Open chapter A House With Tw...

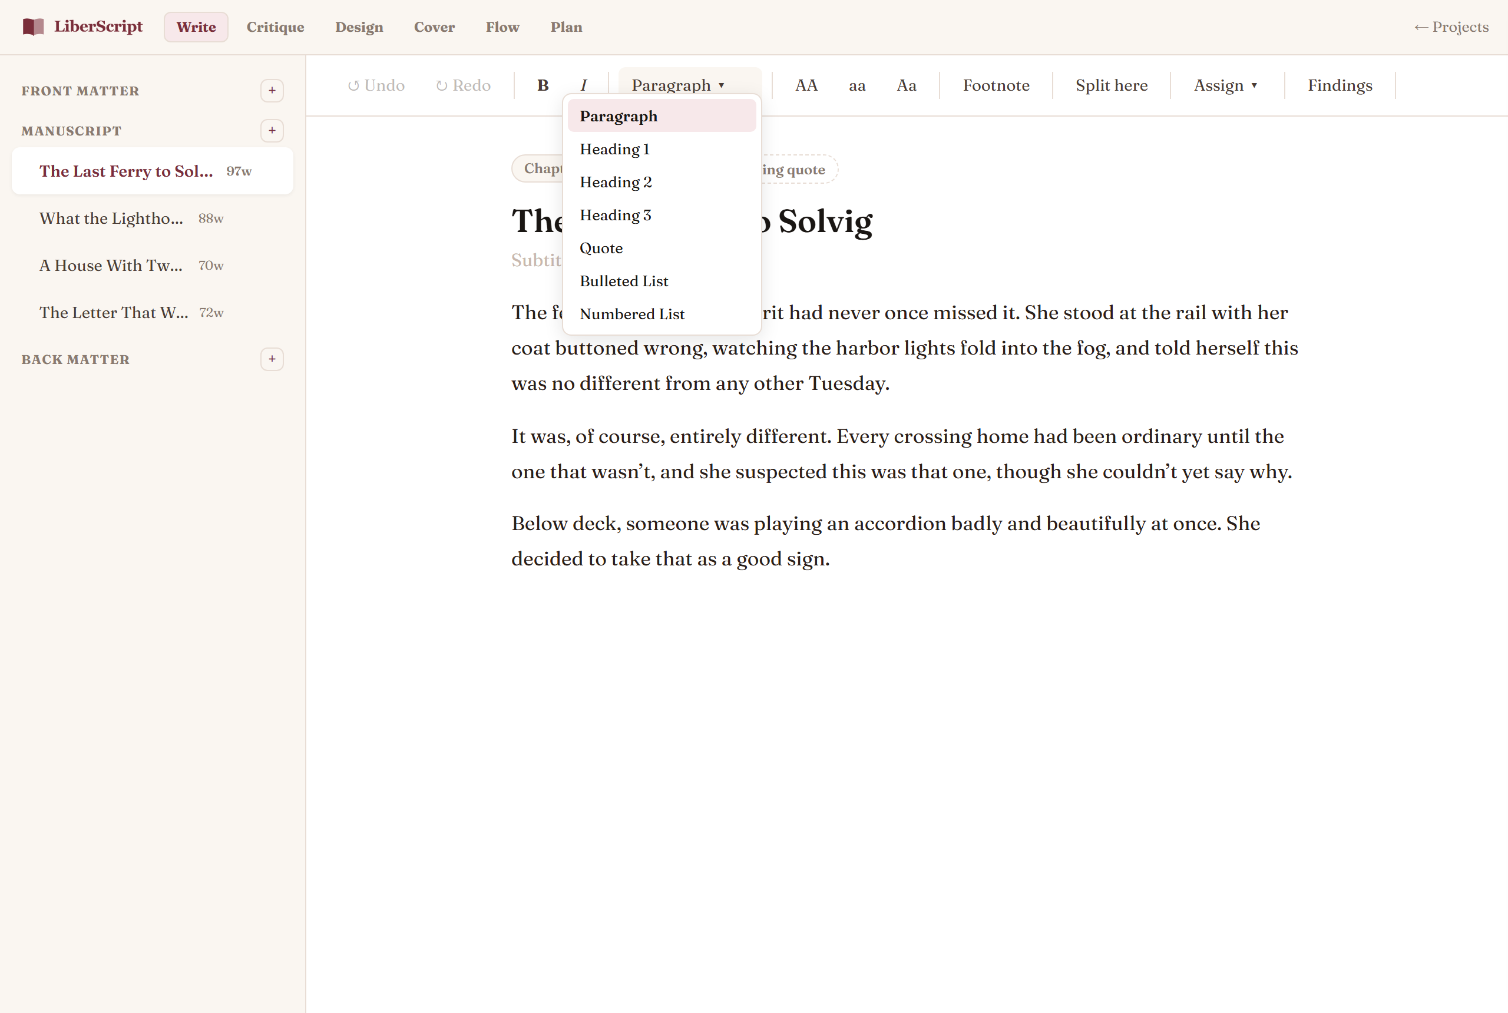tap(153, 266)
